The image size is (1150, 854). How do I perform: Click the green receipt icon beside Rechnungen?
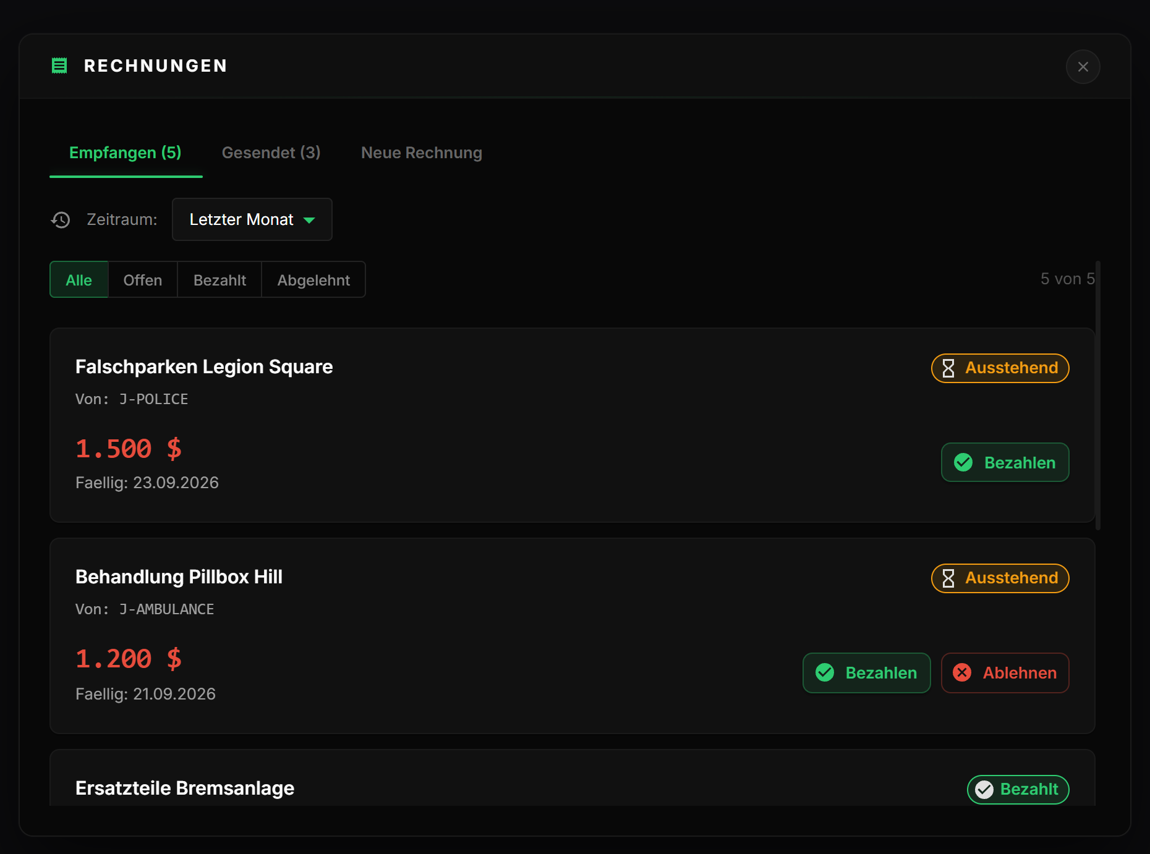pyautogui.click(x=59, y=66)
